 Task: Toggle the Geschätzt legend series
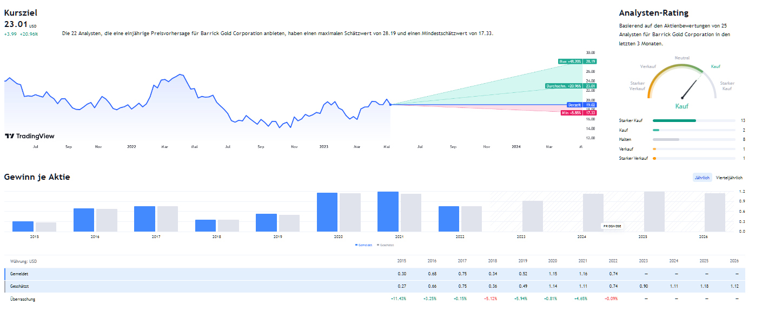[x=385, y=245]
